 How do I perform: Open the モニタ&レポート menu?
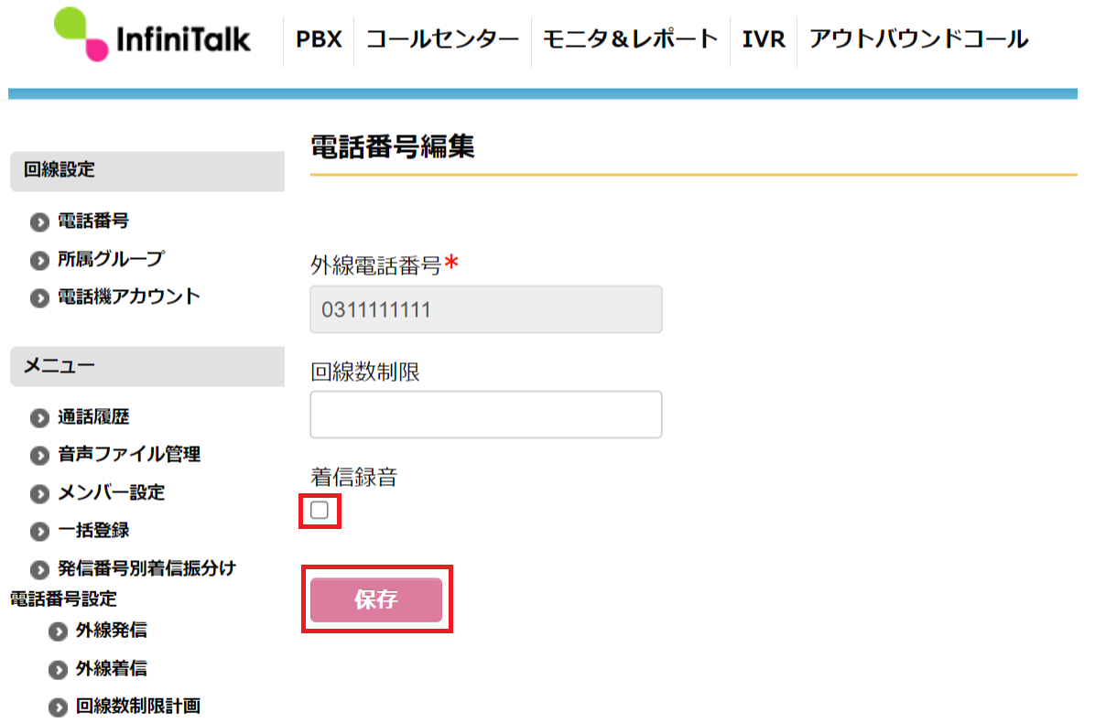coord(630,39)
